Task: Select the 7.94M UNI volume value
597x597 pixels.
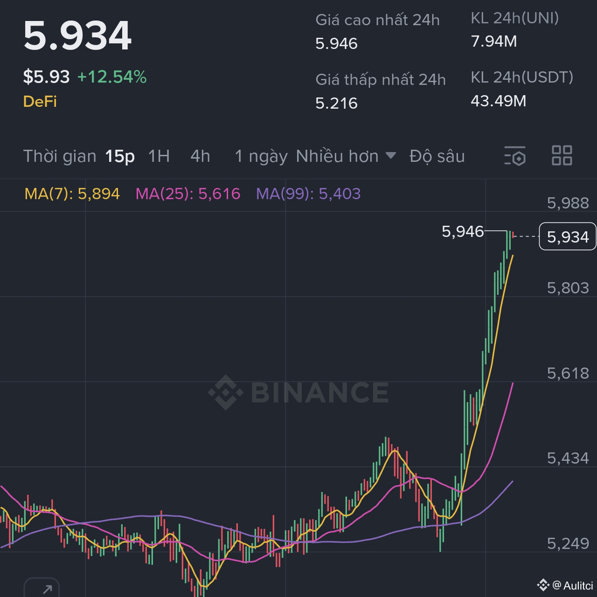Action: coord(494,42)
